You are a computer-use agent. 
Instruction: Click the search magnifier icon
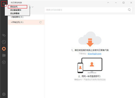coord(129,10)
